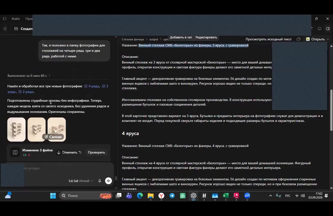Screen dimensions: 333x216
Task: Click the Открыть button
Action: pyautogui.click(x=315, y=39)
